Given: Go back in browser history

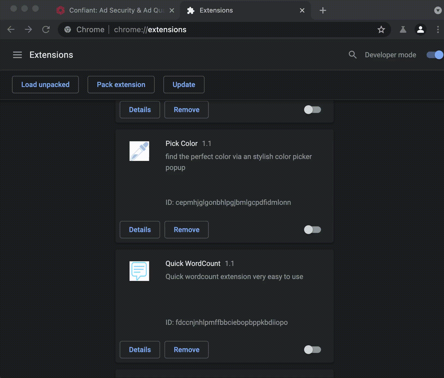Looking at the screenshot, I should tap(11, 29).
